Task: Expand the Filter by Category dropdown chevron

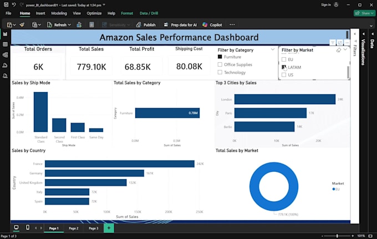Action: coord(273,49)
